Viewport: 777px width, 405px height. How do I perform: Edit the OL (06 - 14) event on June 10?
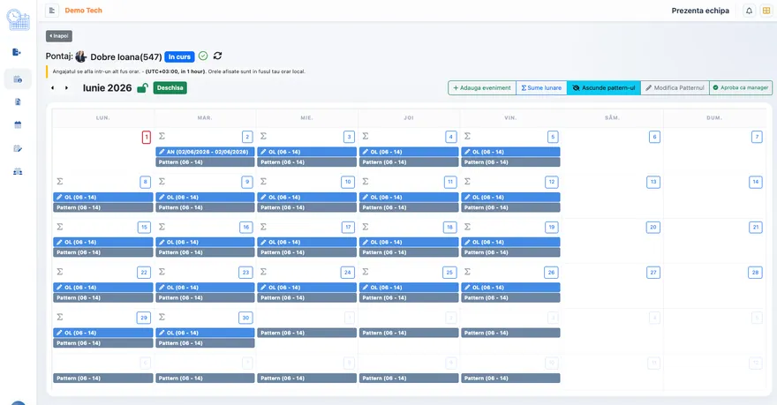click(x=306, y=197)
